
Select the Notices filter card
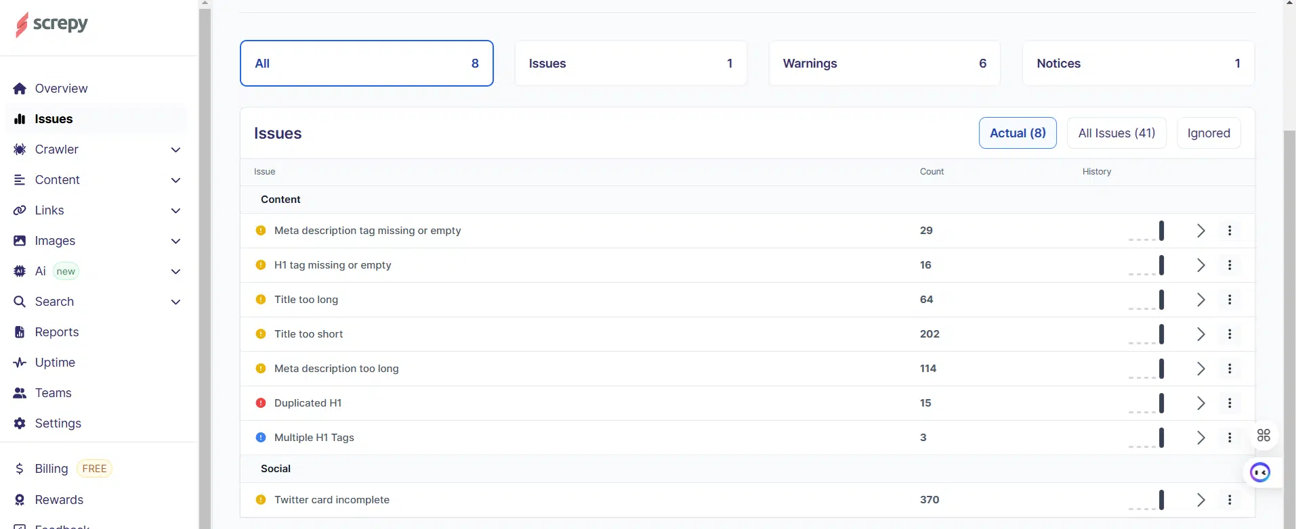tap(1138, 64)
